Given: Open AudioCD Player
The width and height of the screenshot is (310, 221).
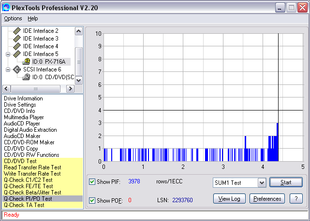Looking at the screenshot, I should coord(22,124).
